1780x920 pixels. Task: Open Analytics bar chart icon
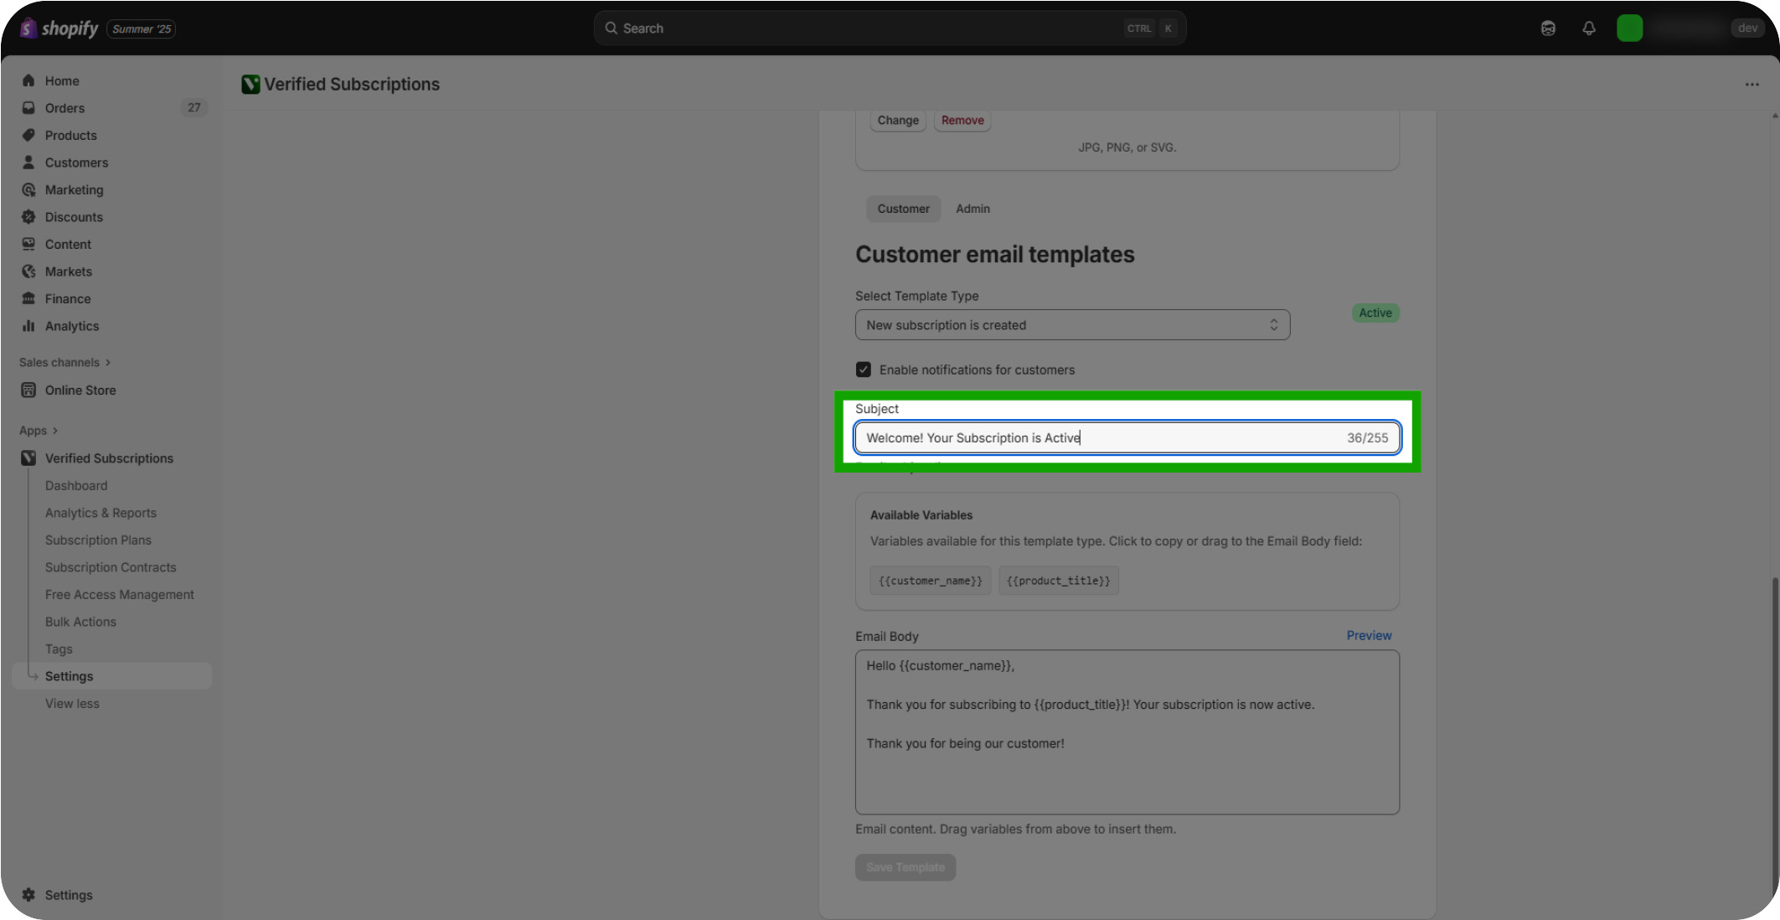(x=28, y=326)
